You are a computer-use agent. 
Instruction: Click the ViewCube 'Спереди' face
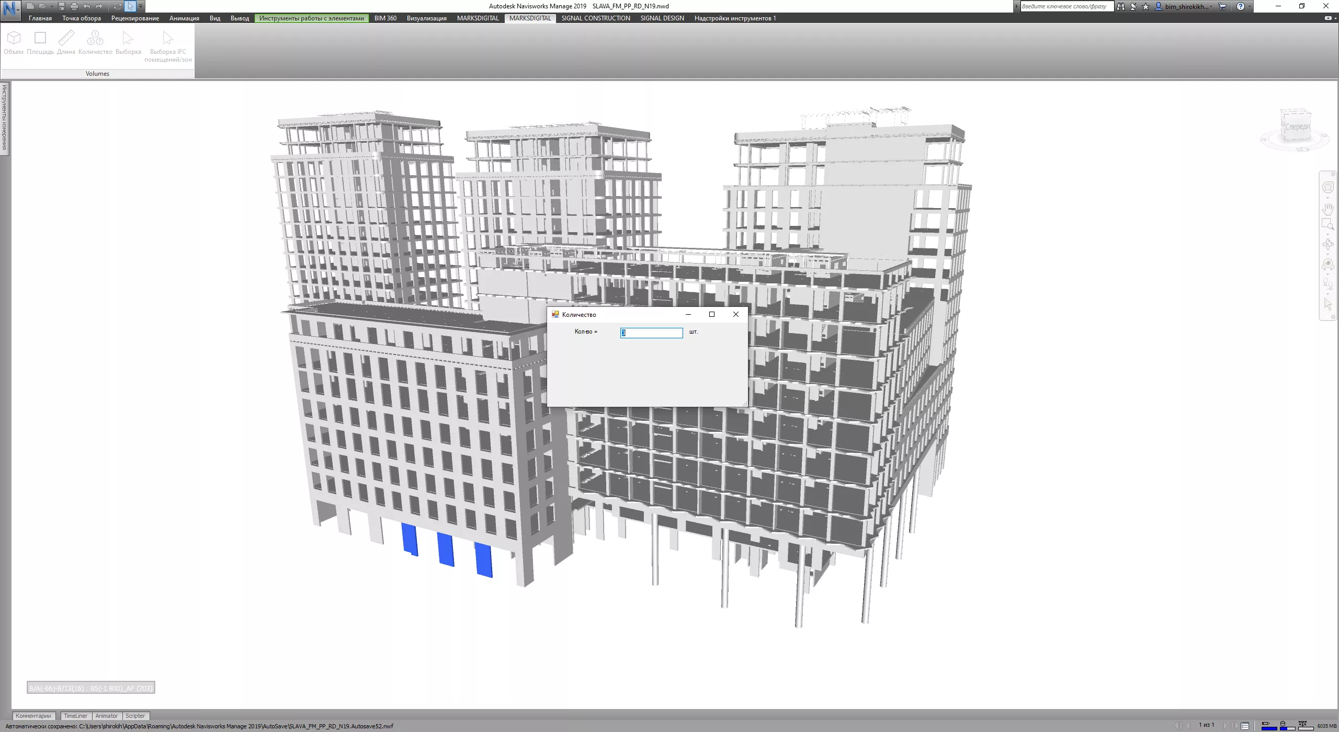pos(1297,127)
